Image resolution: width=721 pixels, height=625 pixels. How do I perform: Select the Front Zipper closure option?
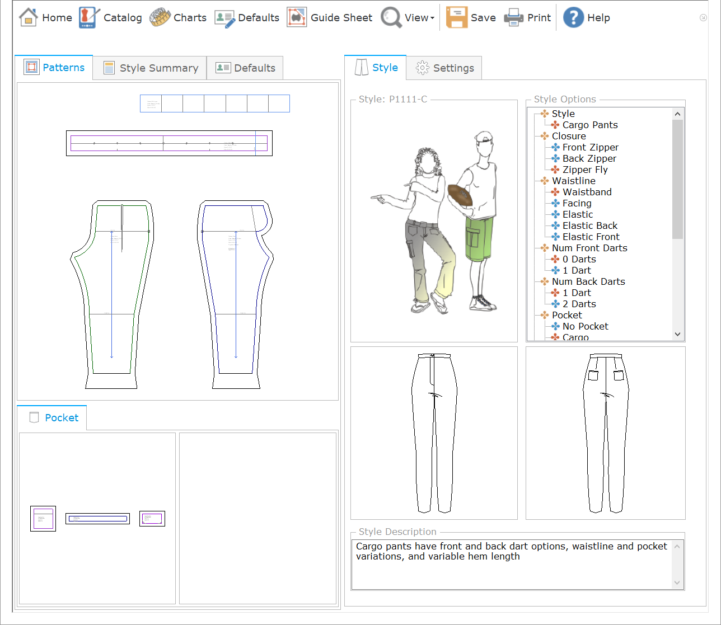[x=590, y=147]
